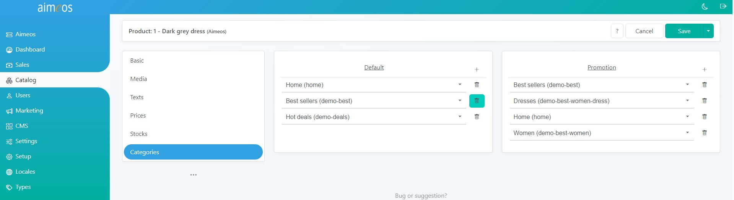Screen dimensions: 734x200
Task: Open the help question mark button
Action: point(617,31)
